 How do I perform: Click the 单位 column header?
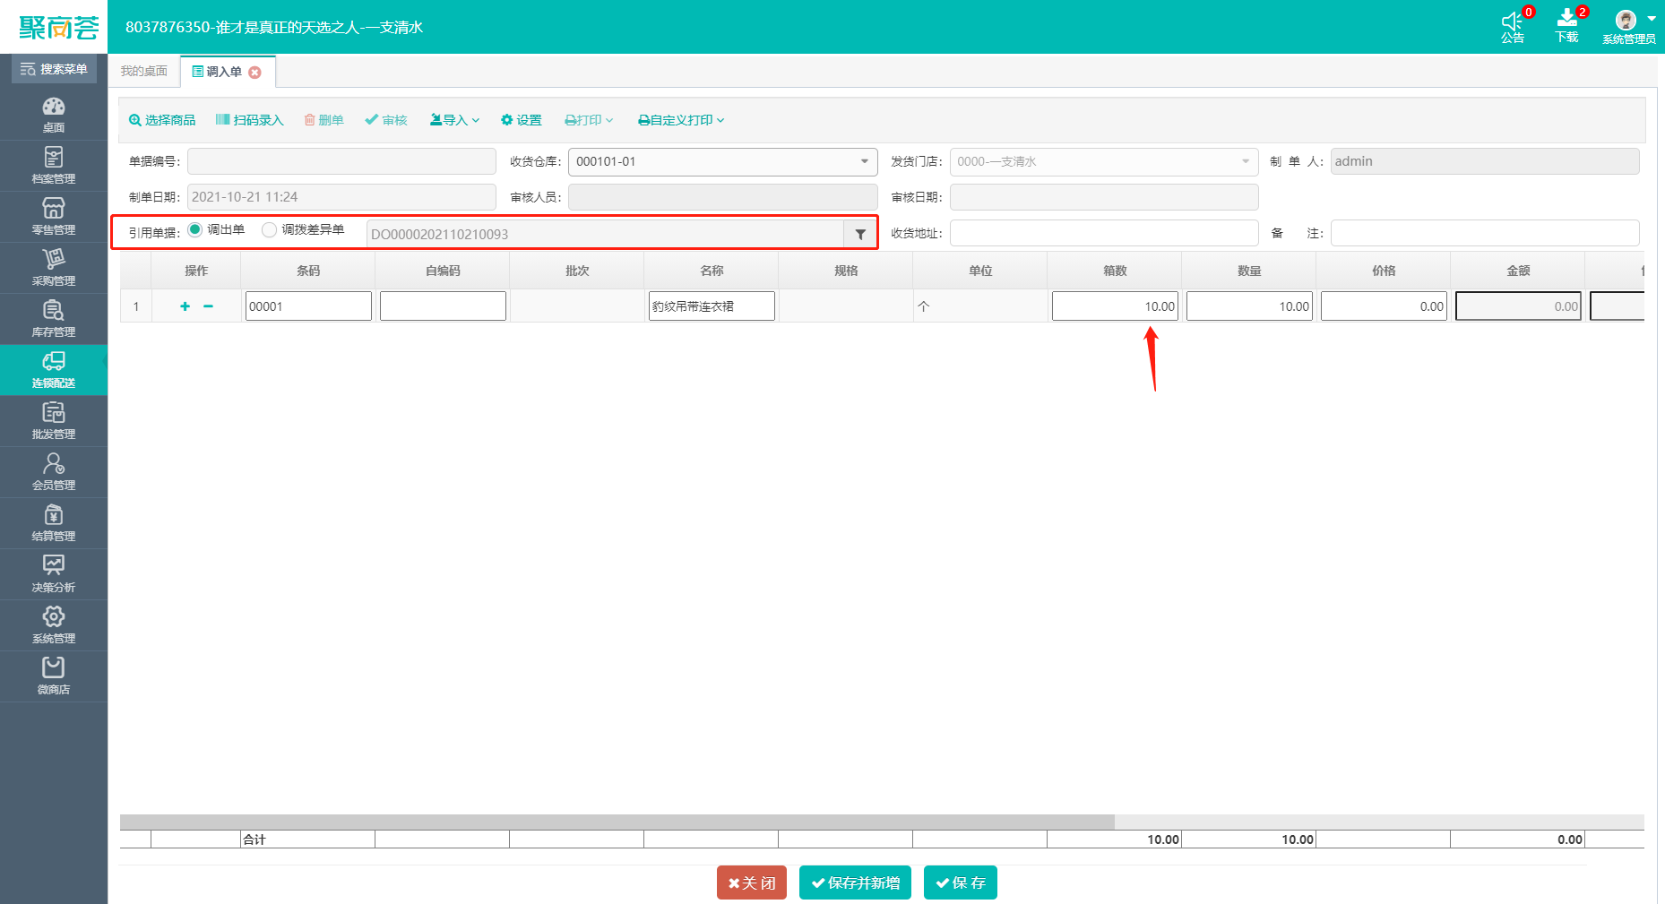pos(980,271)
